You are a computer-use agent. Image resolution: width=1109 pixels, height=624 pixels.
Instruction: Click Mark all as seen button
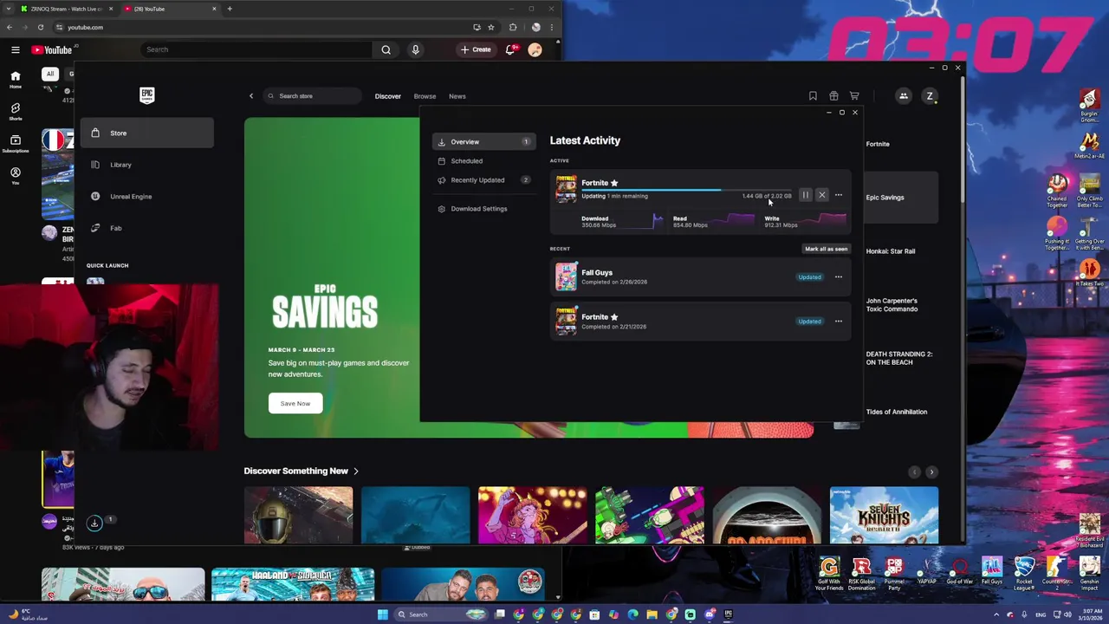[826, 249]
